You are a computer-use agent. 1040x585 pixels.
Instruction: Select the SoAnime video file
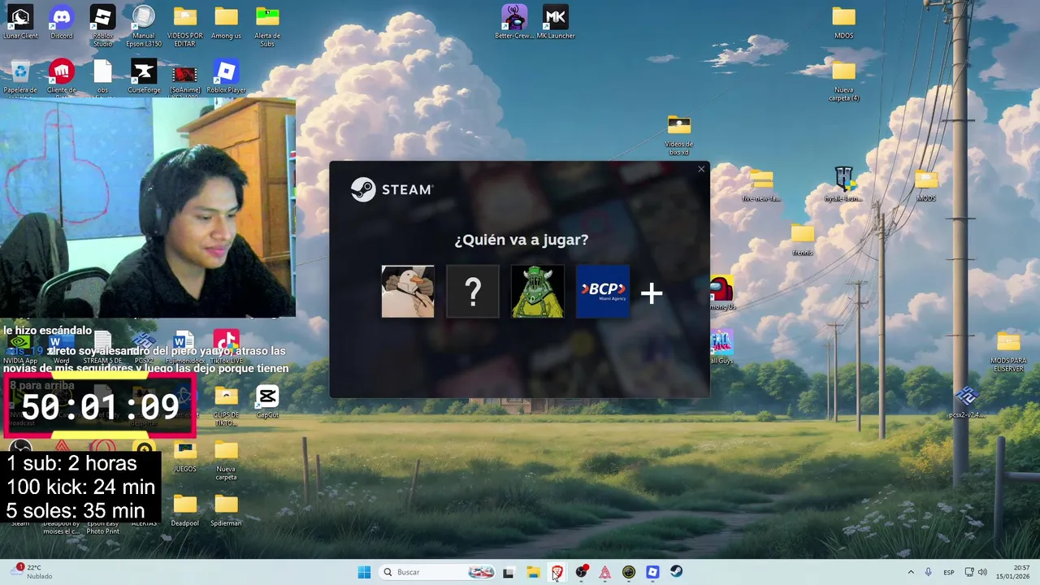(x=185, y=79)
